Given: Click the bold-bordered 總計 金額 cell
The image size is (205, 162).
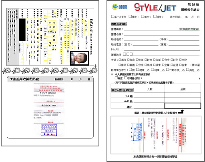Looking at the screenshot, I should pos(183,106).
